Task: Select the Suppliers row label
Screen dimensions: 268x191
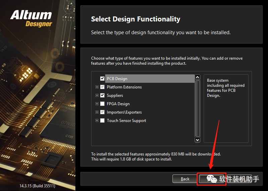Action: 115,95
